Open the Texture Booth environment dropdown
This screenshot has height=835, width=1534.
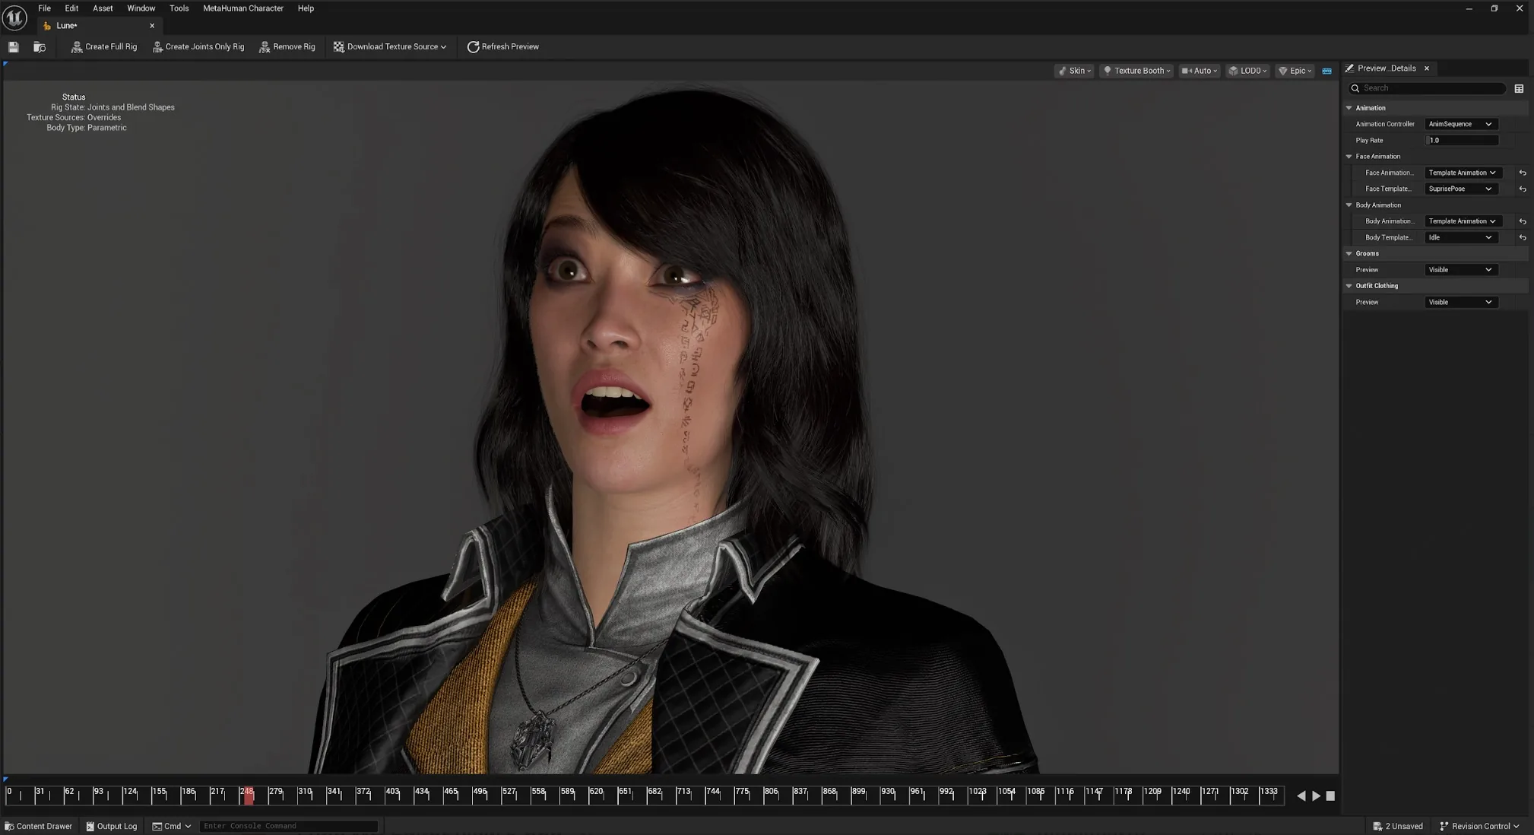(1136, 71)
